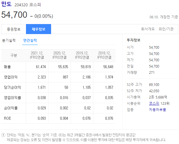
Task: Click the 시가 label in 투자정보
Action: pyautogui.click(x=130, y=47)
